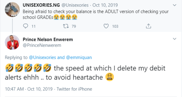Open the 10:47 AM · Oct 10, 2019 timestamp
This screenshot has height=97, width=182.
(29, 89)
